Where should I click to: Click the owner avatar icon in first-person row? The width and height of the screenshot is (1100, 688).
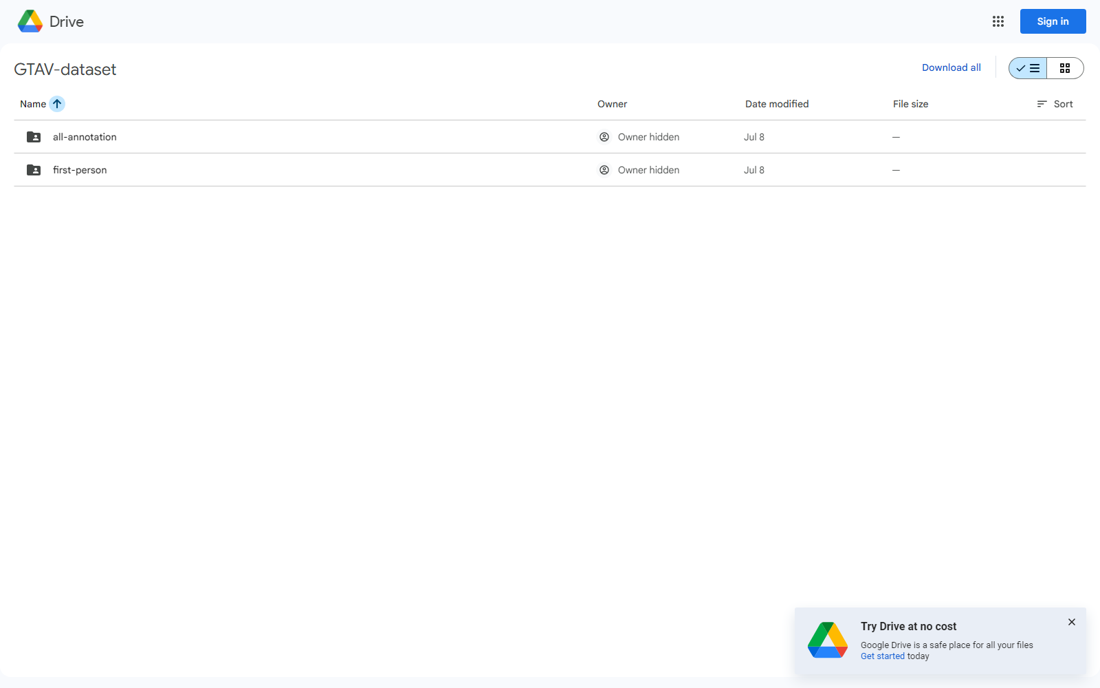pos(604,170)
